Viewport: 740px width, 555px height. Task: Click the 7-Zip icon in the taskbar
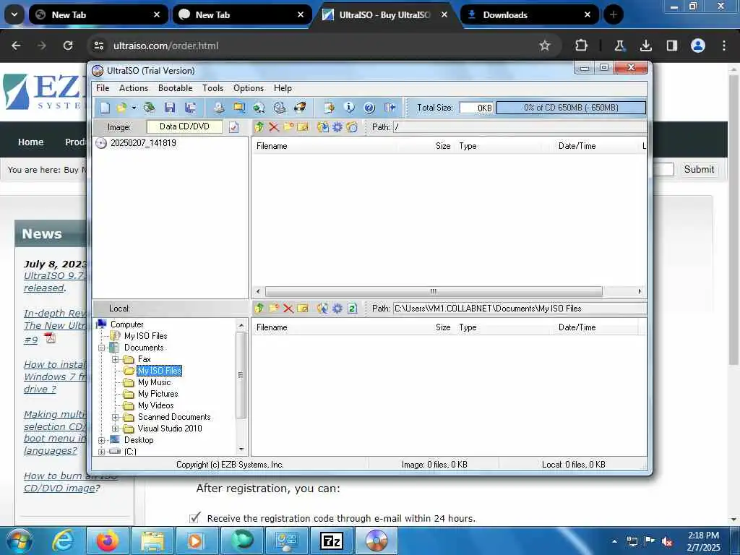331,541
